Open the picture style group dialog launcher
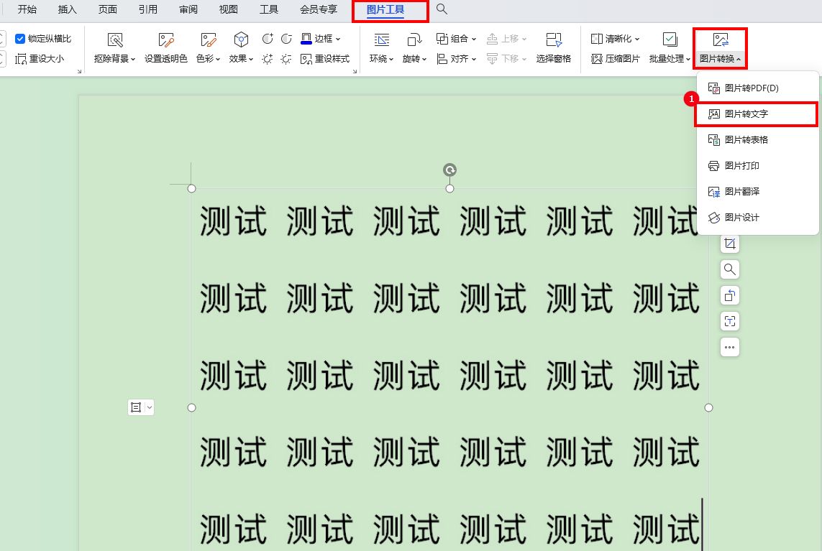822x551 pixels. 355,71
